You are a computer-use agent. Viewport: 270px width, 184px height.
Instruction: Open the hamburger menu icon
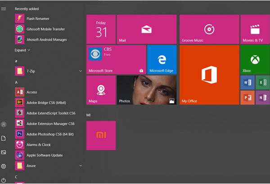[4, 9]
